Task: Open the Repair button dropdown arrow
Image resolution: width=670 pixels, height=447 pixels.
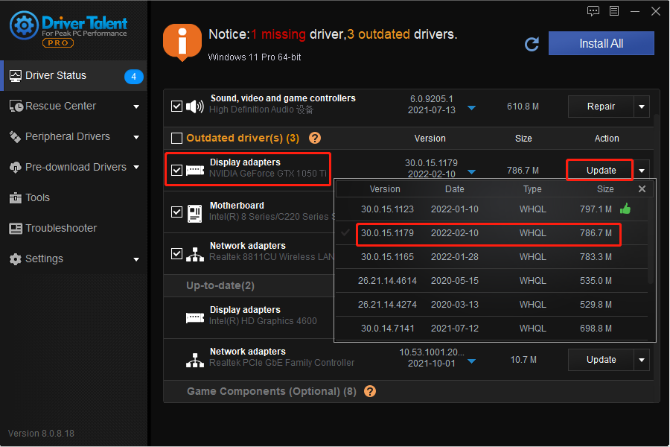Action: click(x=642, y=107)
